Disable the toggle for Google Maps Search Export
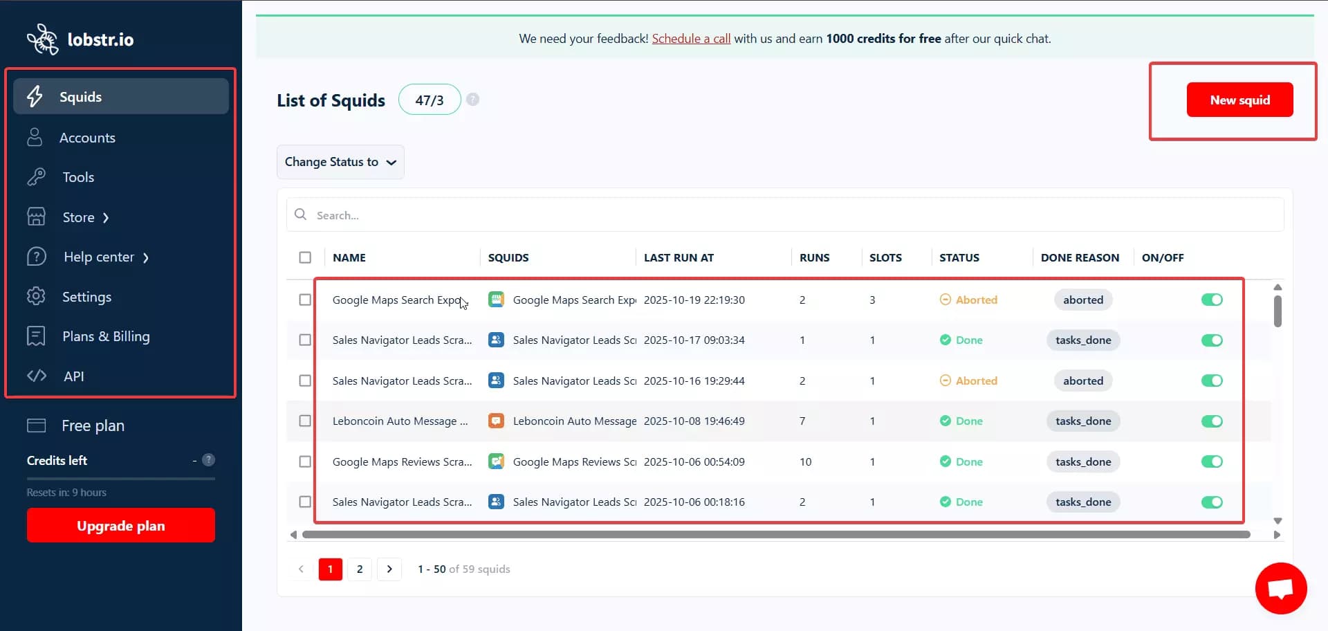The image size is (1328, 631). (1212, 300)
